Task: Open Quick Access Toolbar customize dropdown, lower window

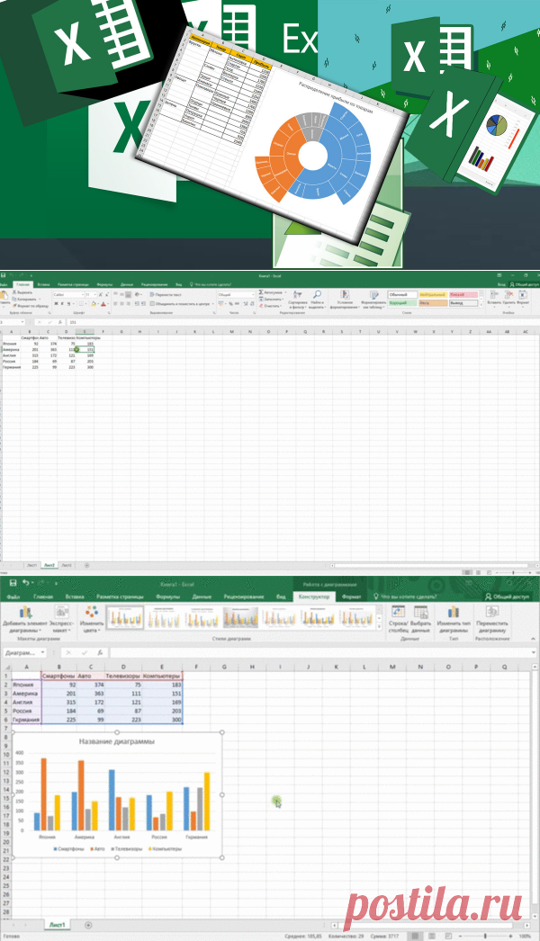Action: (57, 583)
